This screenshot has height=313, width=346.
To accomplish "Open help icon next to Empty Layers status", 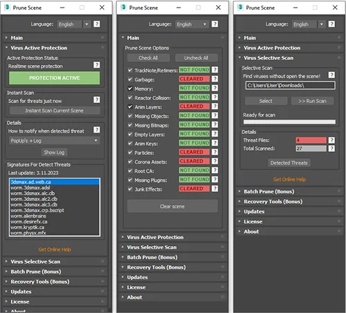I will point(215,134).
